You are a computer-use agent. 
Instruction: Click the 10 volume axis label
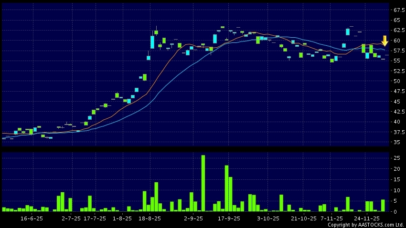pyautogui.click(x=396, y=190)
